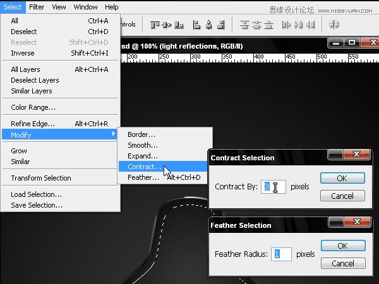
Task: Close the Feather Selection dialog
Action: [358, 222]
